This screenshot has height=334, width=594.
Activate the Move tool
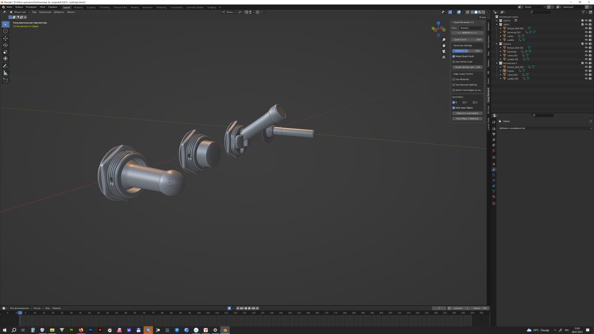point(6,39)
